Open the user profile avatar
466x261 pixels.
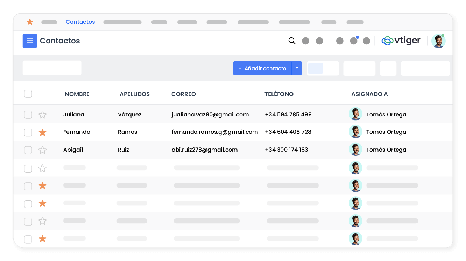pos(438,41)
